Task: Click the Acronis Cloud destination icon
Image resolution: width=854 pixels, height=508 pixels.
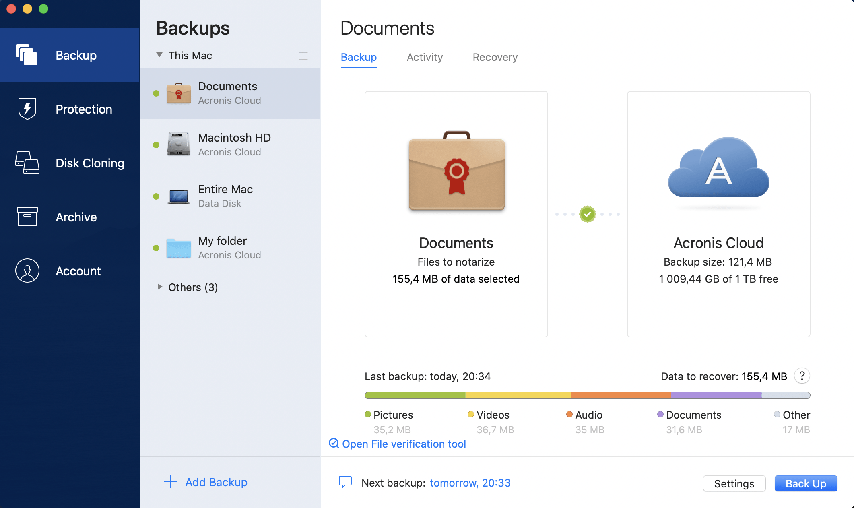Action: (718, 169)
